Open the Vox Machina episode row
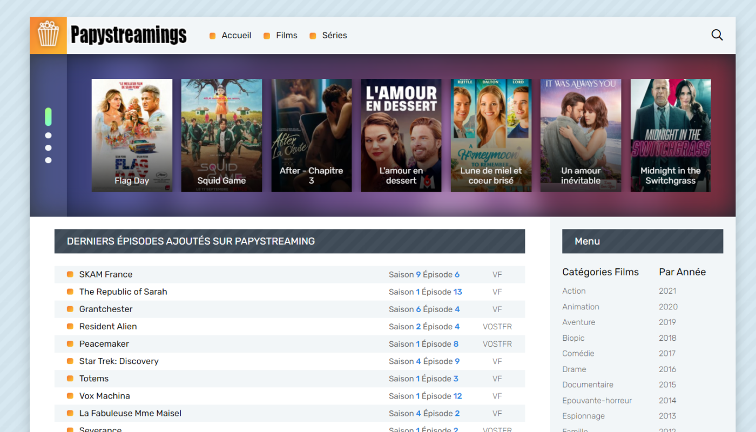This screenshot has height=432, width=756. (x=289, y=396)
